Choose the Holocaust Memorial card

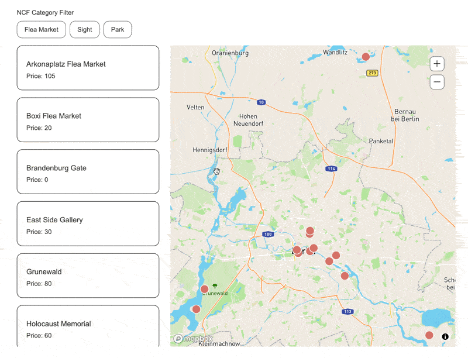tap(88, 326)
